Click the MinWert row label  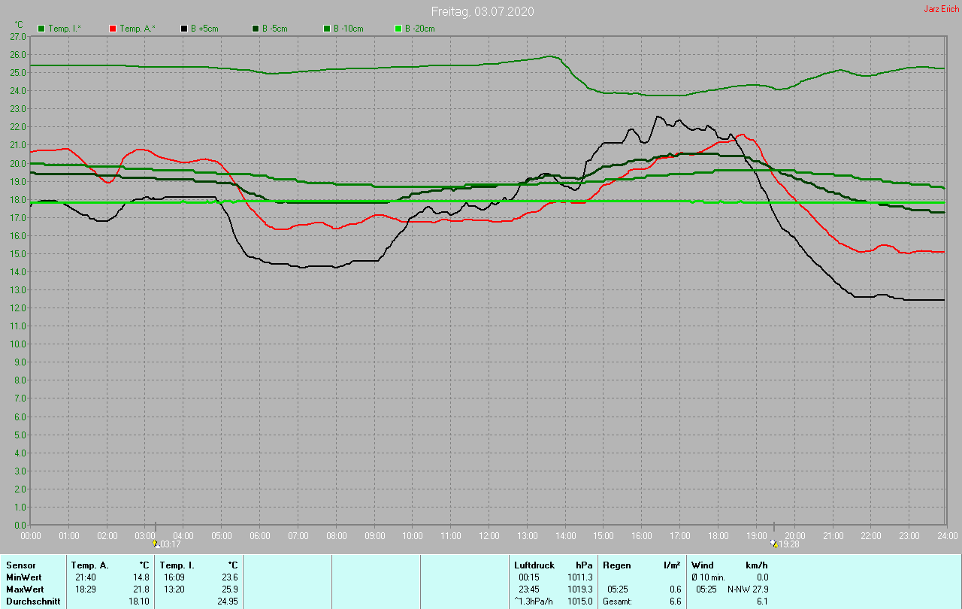tap(24, 577)
